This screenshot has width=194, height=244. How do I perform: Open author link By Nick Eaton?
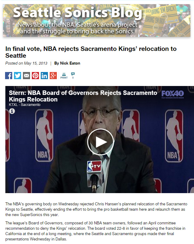67,63
